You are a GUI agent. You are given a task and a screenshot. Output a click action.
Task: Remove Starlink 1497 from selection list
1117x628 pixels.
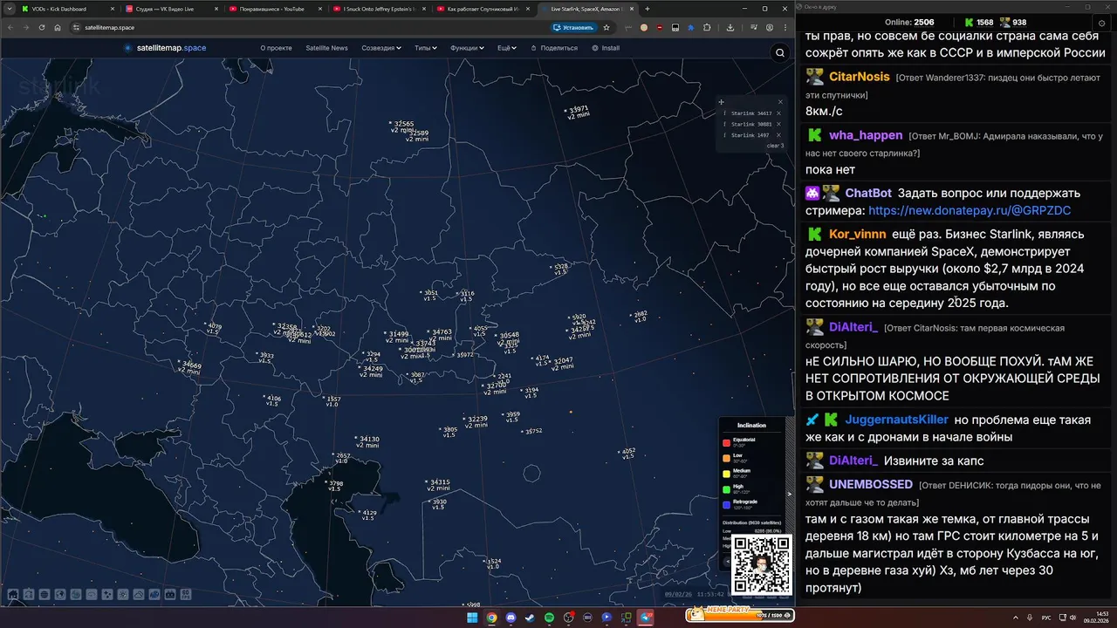point(778,135)
